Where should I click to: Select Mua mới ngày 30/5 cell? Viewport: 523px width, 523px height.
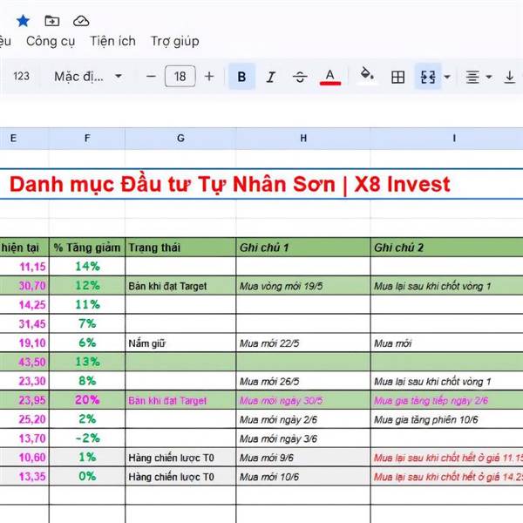303,400
